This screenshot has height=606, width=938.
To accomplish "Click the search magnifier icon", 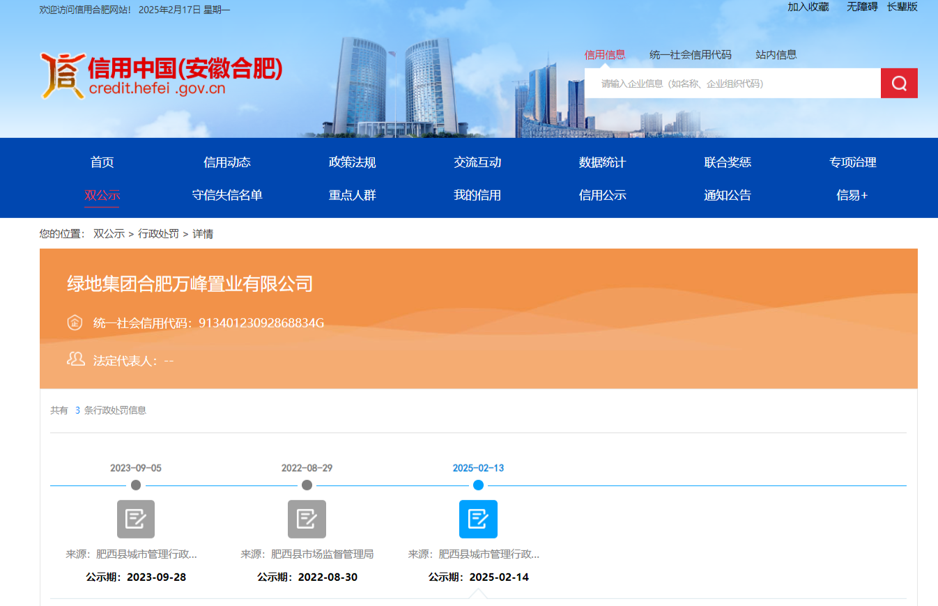I will [898, 83].
